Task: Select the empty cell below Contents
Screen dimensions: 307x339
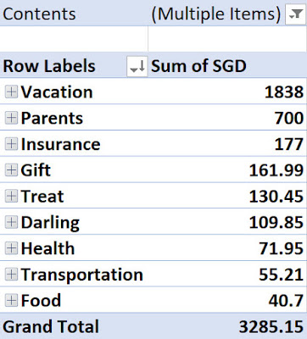Action: click(74, 39)
